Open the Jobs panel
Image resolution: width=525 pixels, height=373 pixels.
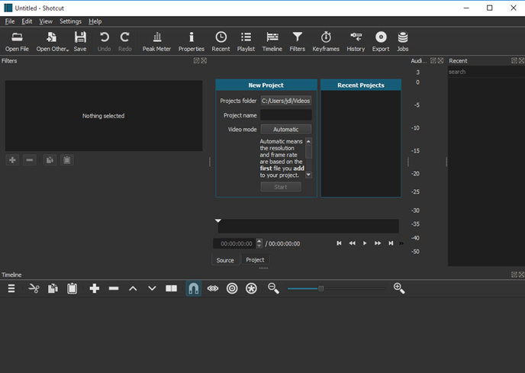402,41
